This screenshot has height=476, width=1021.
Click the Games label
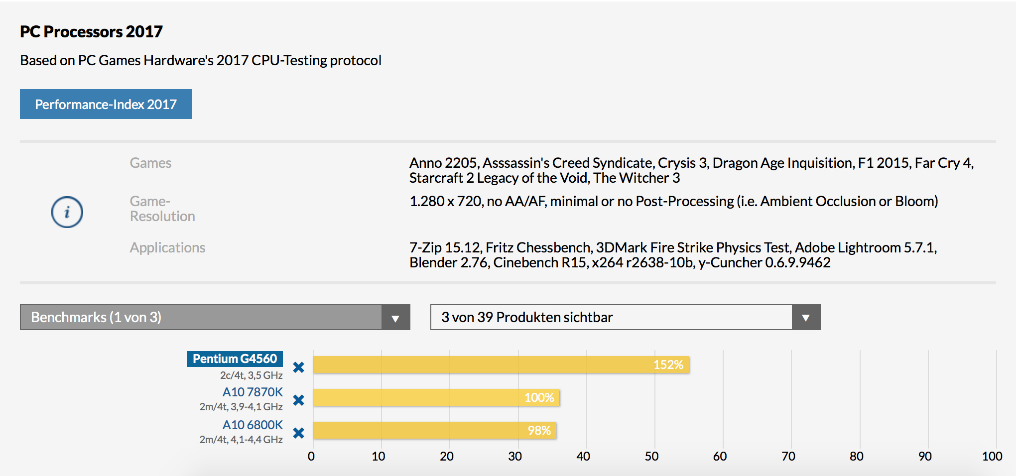(x=150, y=163)
